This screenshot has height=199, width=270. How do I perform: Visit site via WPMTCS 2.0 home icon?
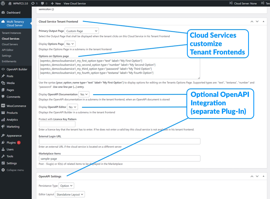pyautogui.click(x=10, y=3)
